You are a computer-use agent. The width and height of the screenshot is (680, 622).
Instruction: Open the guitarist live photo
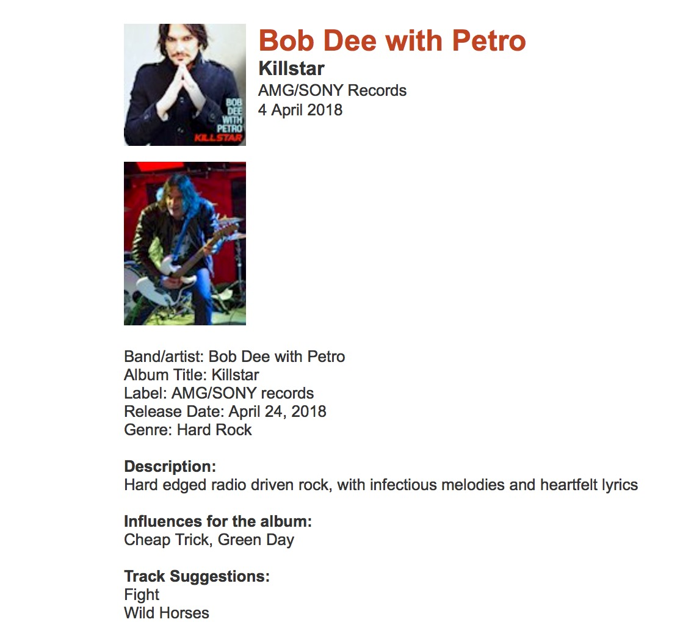(184, 243)
